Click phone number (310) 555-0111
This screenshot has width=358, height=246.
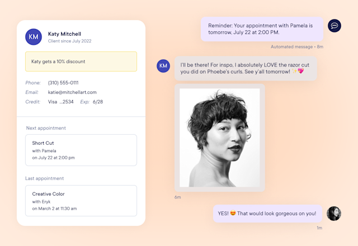63,83
